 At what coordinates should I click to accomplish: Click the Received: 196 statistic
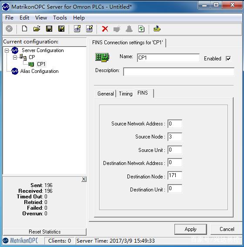pyautogui.click(x=35, y=191)
